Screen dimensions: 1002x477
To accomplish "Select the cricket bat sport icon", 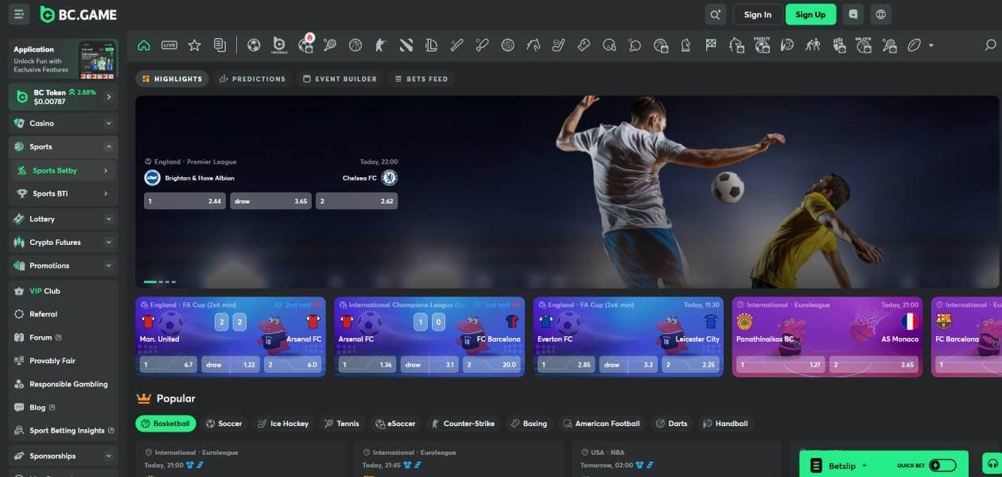I will pyautogui.click(x=483, y=45).
